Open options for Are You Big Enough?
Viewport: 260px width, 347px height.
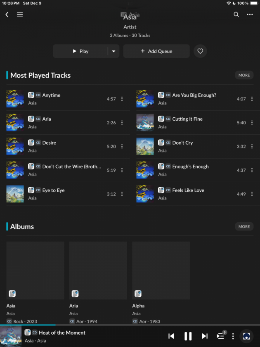pos(252,99)
